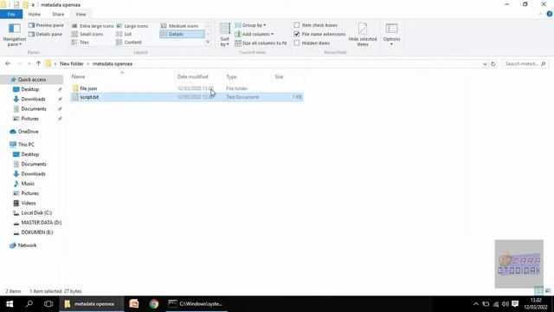Open MASTER DATA (D:) drive

coord(41,223)
